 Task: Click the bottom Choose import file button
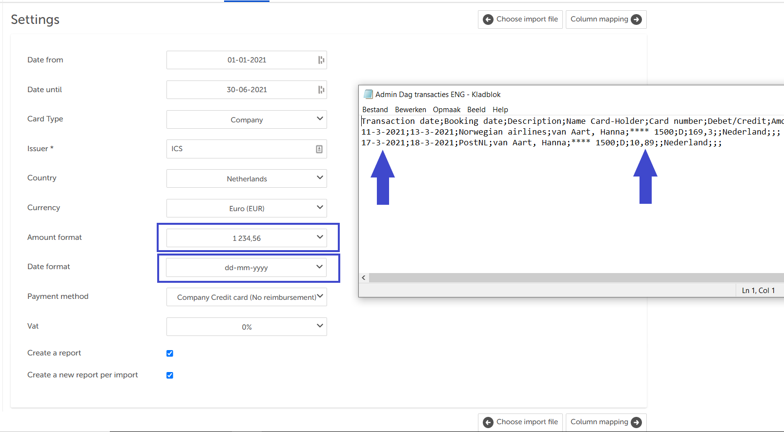pos(520,422)
